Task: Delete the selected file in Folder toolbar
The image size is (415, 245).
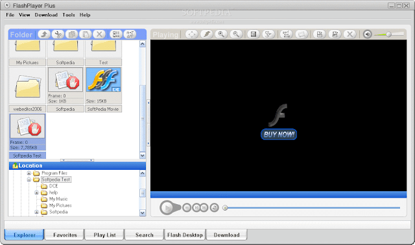Action: pyautogui.click(x=99, y=34)
